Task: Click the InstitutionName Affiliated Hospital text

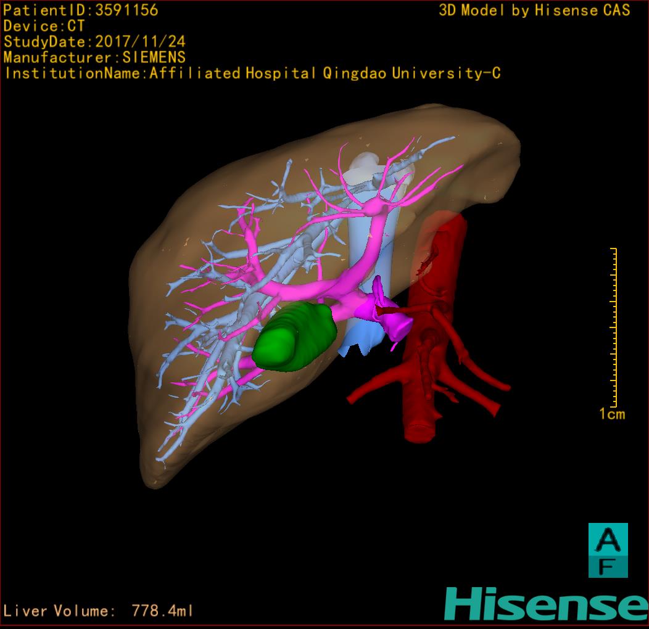Action: (252, 73)
